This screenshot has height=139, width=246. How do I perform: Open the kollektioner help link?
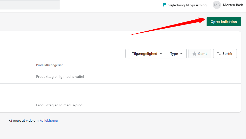tap(49, 120)
